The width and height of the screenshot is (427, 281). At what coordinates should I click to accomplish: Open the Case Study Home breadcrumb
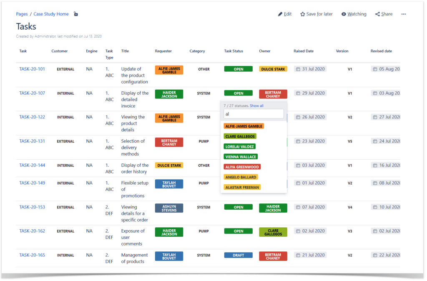click(51, 14)
